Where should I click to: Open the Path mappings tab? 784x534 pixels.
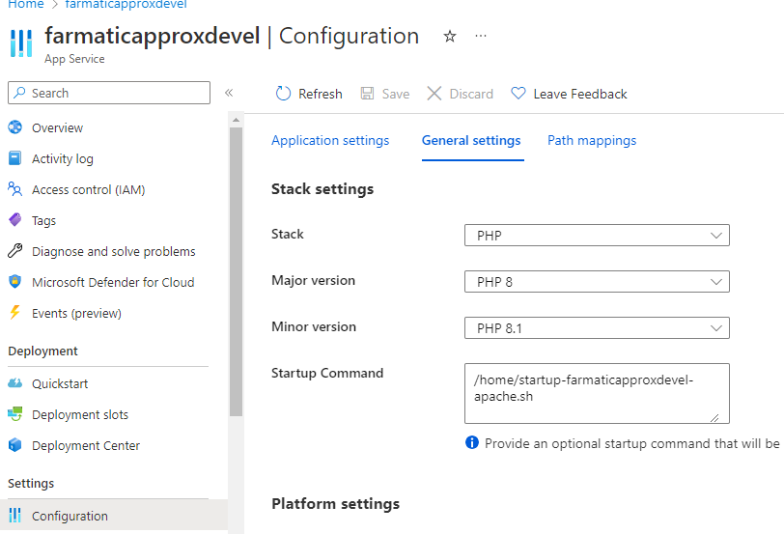[592, 140]
